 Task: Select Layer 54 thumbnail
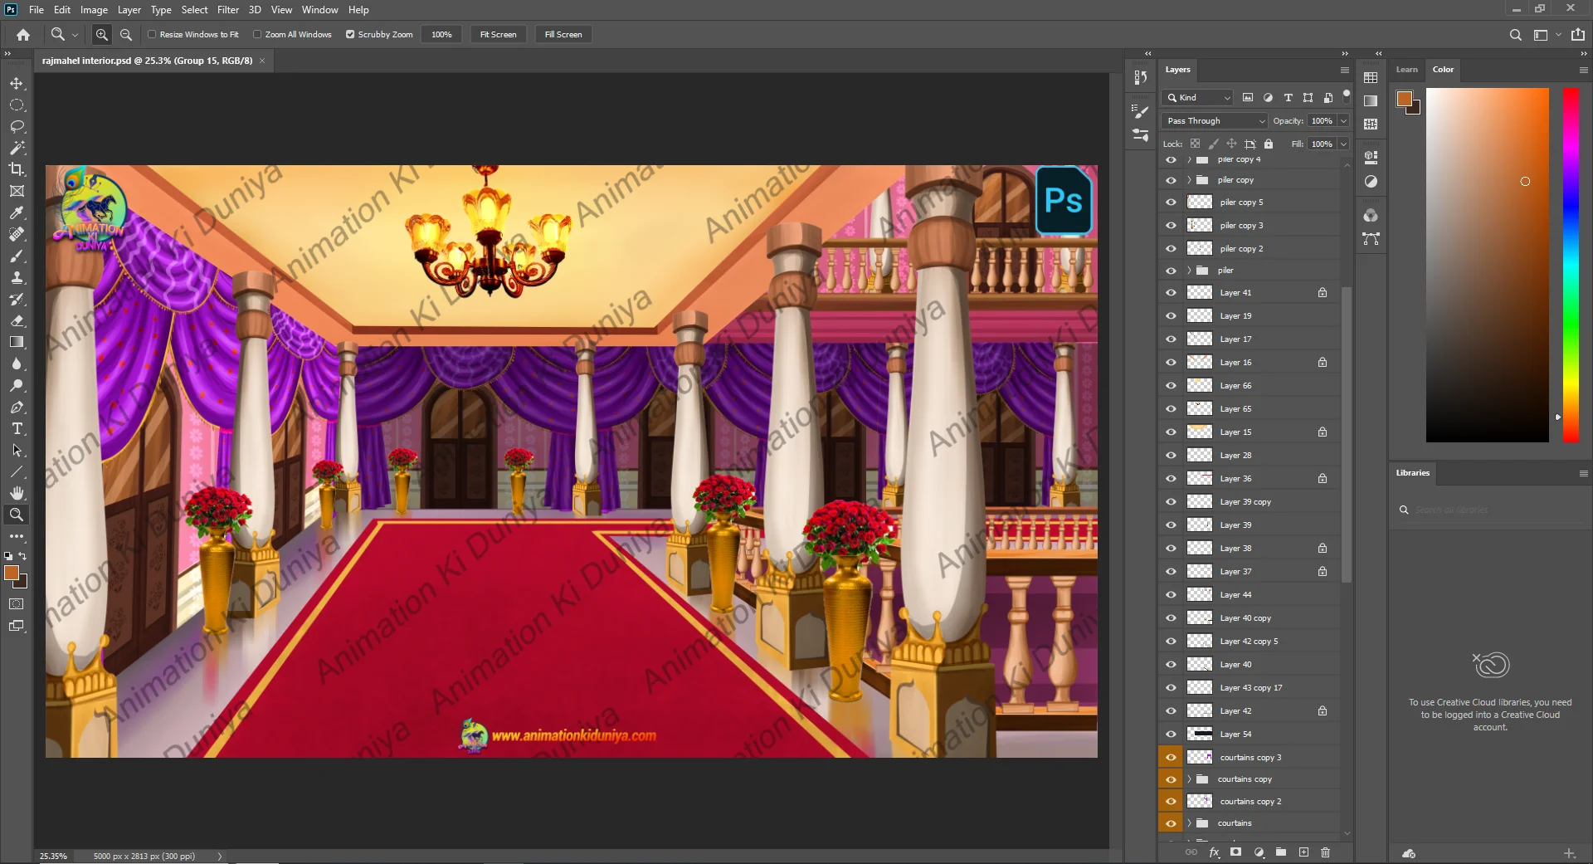tap(1200, 735)
